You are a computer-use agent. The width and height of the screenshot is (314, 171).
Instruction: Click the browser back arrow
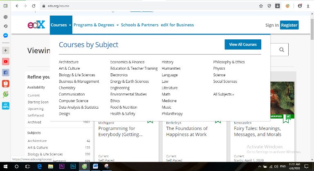coord(17,6)
